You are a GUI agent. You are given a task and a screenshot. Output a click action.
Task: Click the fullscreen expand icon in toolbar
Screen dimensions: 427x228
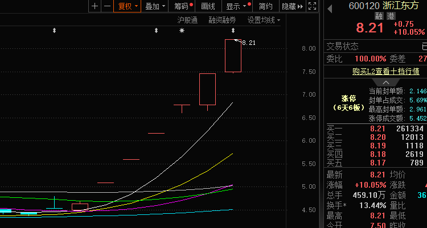311,6
